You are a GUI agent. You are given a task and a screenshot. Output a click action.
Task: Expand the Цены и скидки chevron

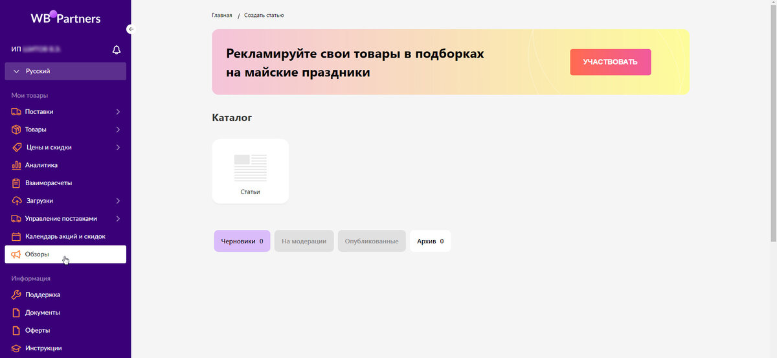click(x=118, y=147)
